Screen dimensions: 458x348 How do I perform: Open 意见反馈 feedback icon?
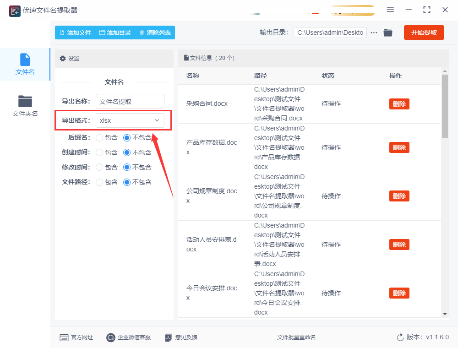point(168,337)
